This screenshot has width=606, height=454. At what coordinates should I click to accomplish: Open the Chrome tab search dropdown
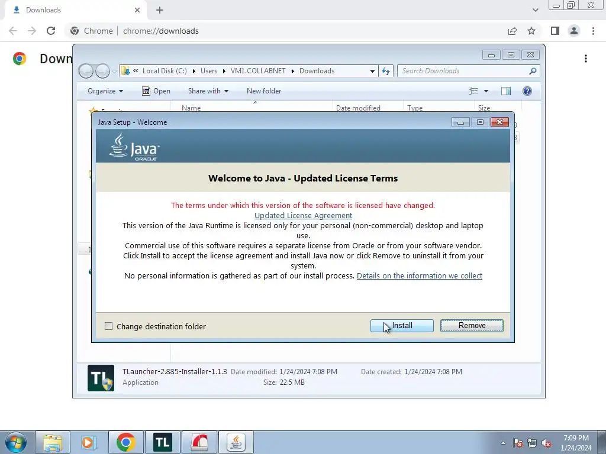coord(535,10)
